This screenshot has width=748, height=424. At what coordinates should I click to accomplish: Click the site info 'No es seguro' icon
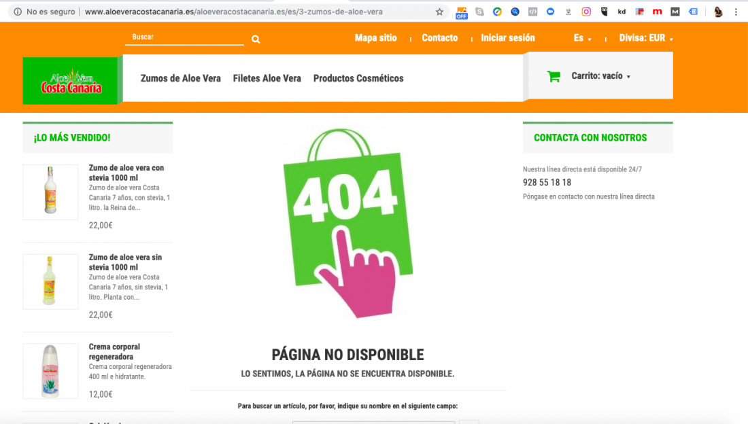[18, 12]
